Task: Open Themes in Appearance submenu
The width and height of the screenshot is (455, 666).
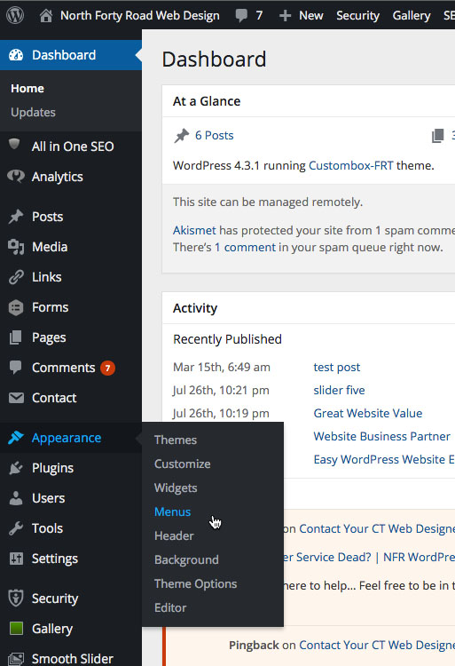Action: pyautogui.click(x=176, y=440)
